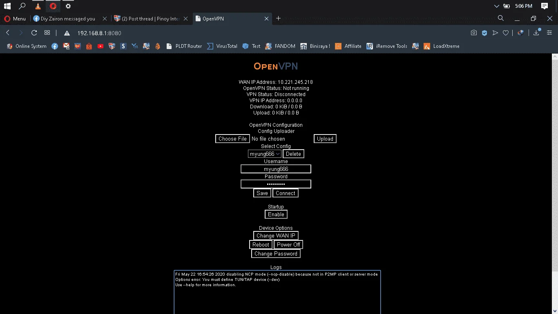Click the WAN IP Address text line

tap(276, 82)
